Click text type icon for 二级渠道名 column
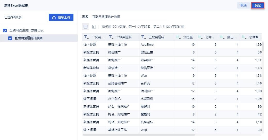Screen dimensions: 268x140 111,37
